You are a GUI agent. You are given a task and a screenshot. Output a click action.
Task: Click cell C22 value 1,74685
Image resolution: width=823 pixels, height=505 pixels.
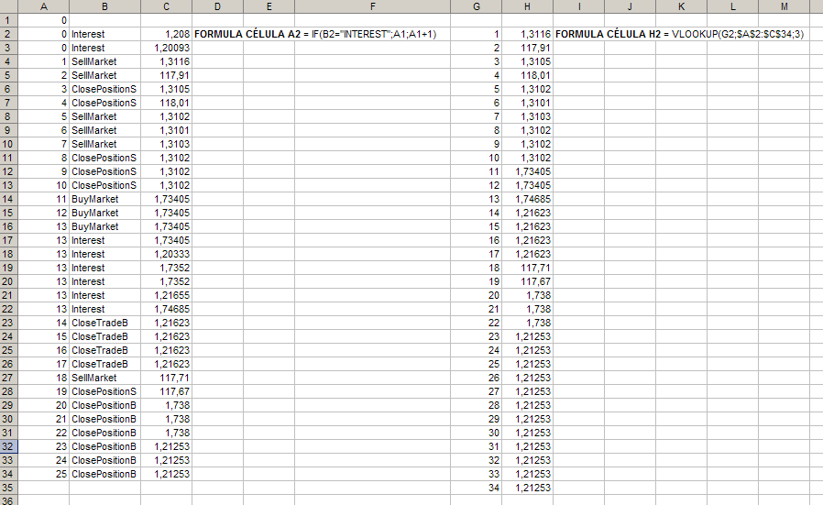(166, 309)
